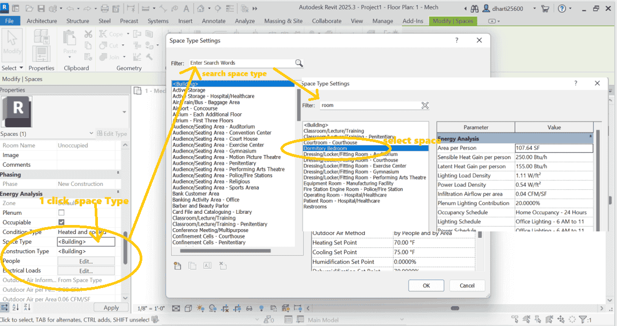Open Autodesk App Store cart icon
The image size is (617, 326).
[x=545, y=8]
